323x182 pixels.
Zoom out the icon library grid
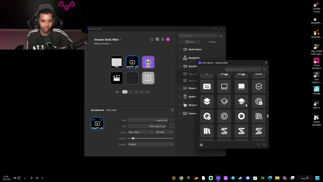click(x=258, y=144)
